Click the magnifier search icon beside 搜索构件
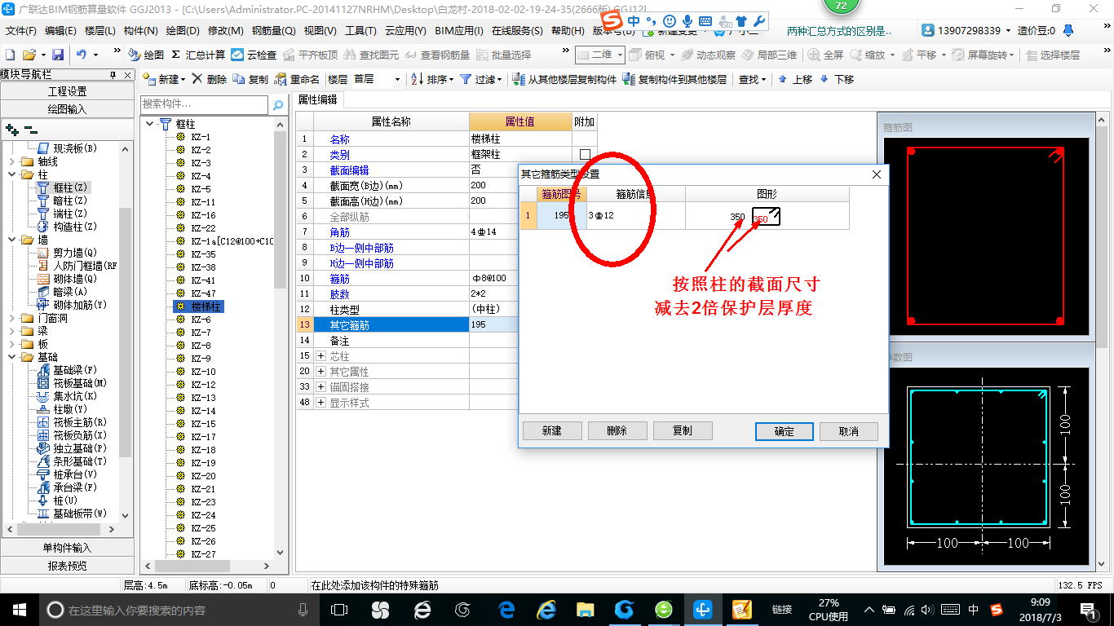This screenshot has height=626, width=1114. (x=278, y=104)
